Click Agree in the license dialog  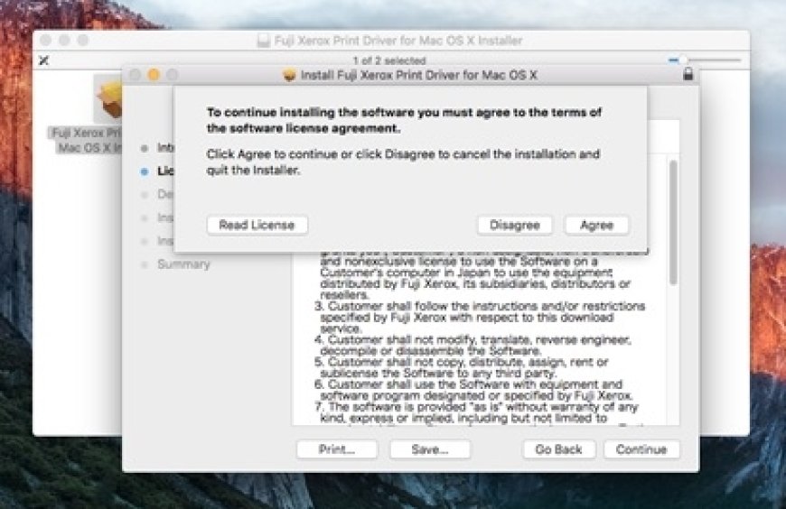596,225
